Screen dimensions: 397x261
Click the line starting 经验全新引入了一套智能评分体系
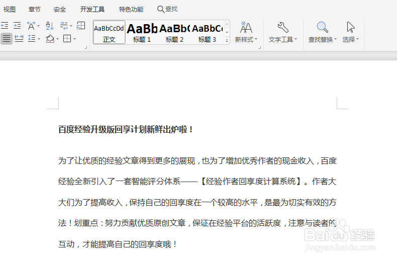[197, 182]
